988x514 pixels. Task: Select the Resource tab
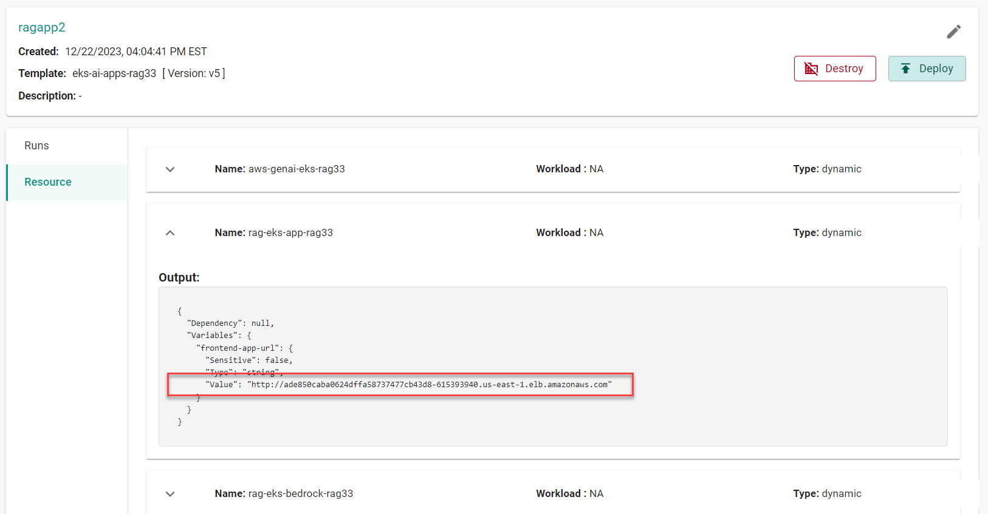tap(67, 182)
